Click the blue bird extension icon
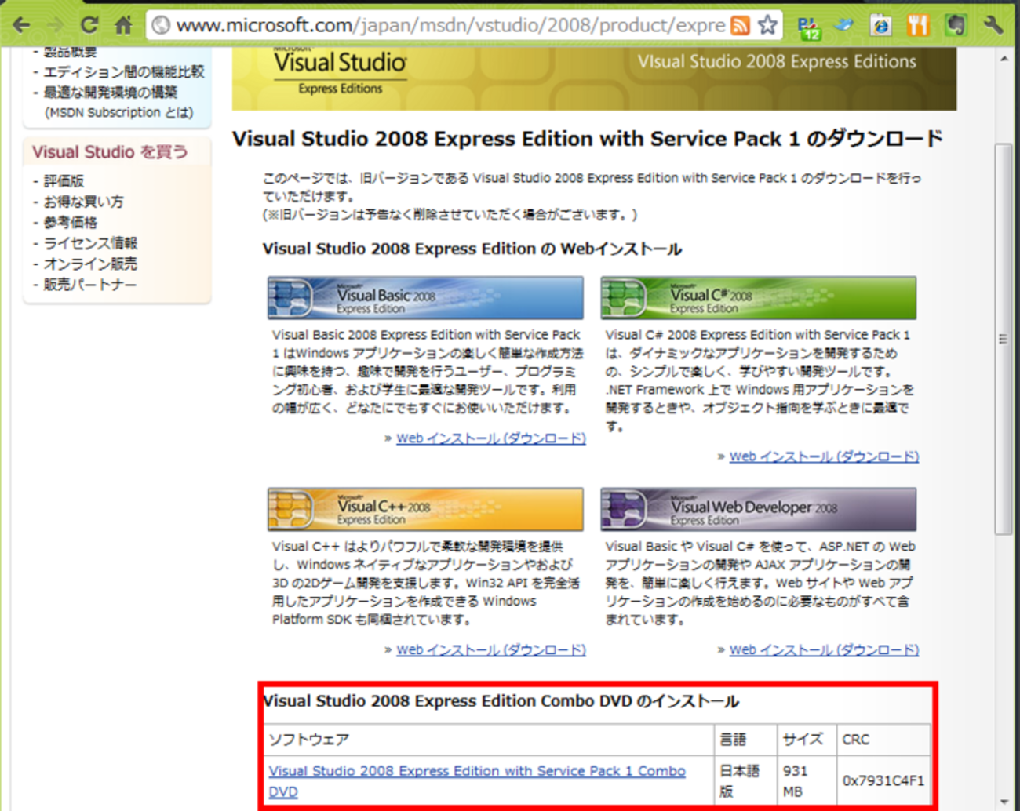Viewport: 1020px width, 811px height. point(843,25)
